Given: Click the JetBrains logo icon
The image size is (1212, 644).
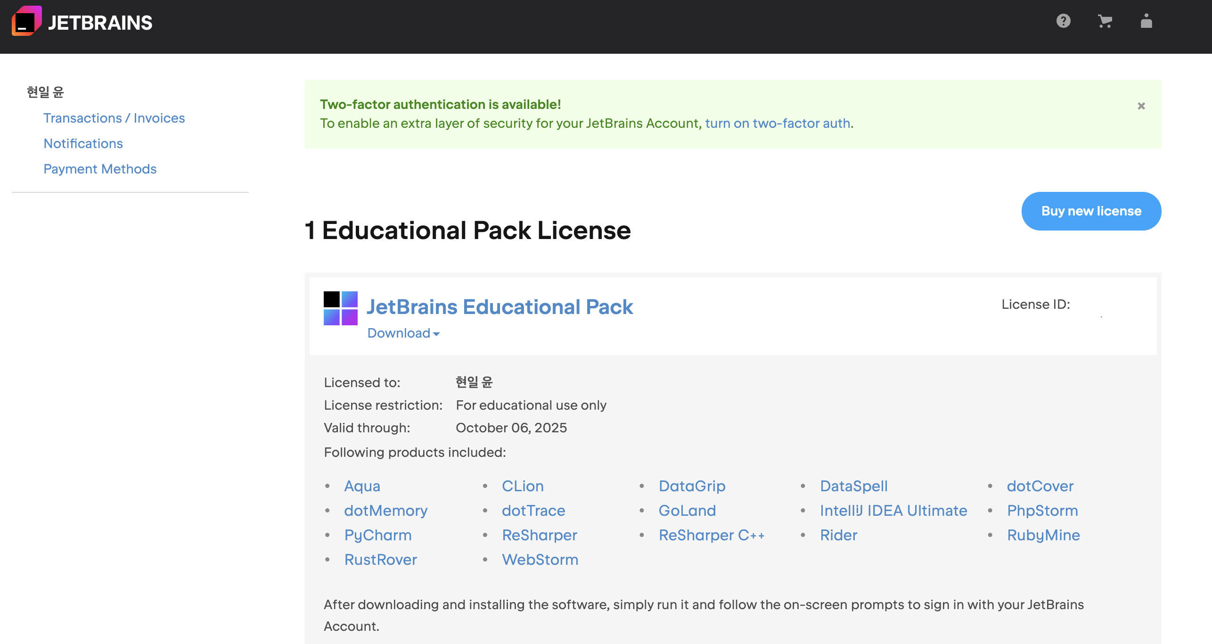Looking at the screenshot, I should pos(26,22).
